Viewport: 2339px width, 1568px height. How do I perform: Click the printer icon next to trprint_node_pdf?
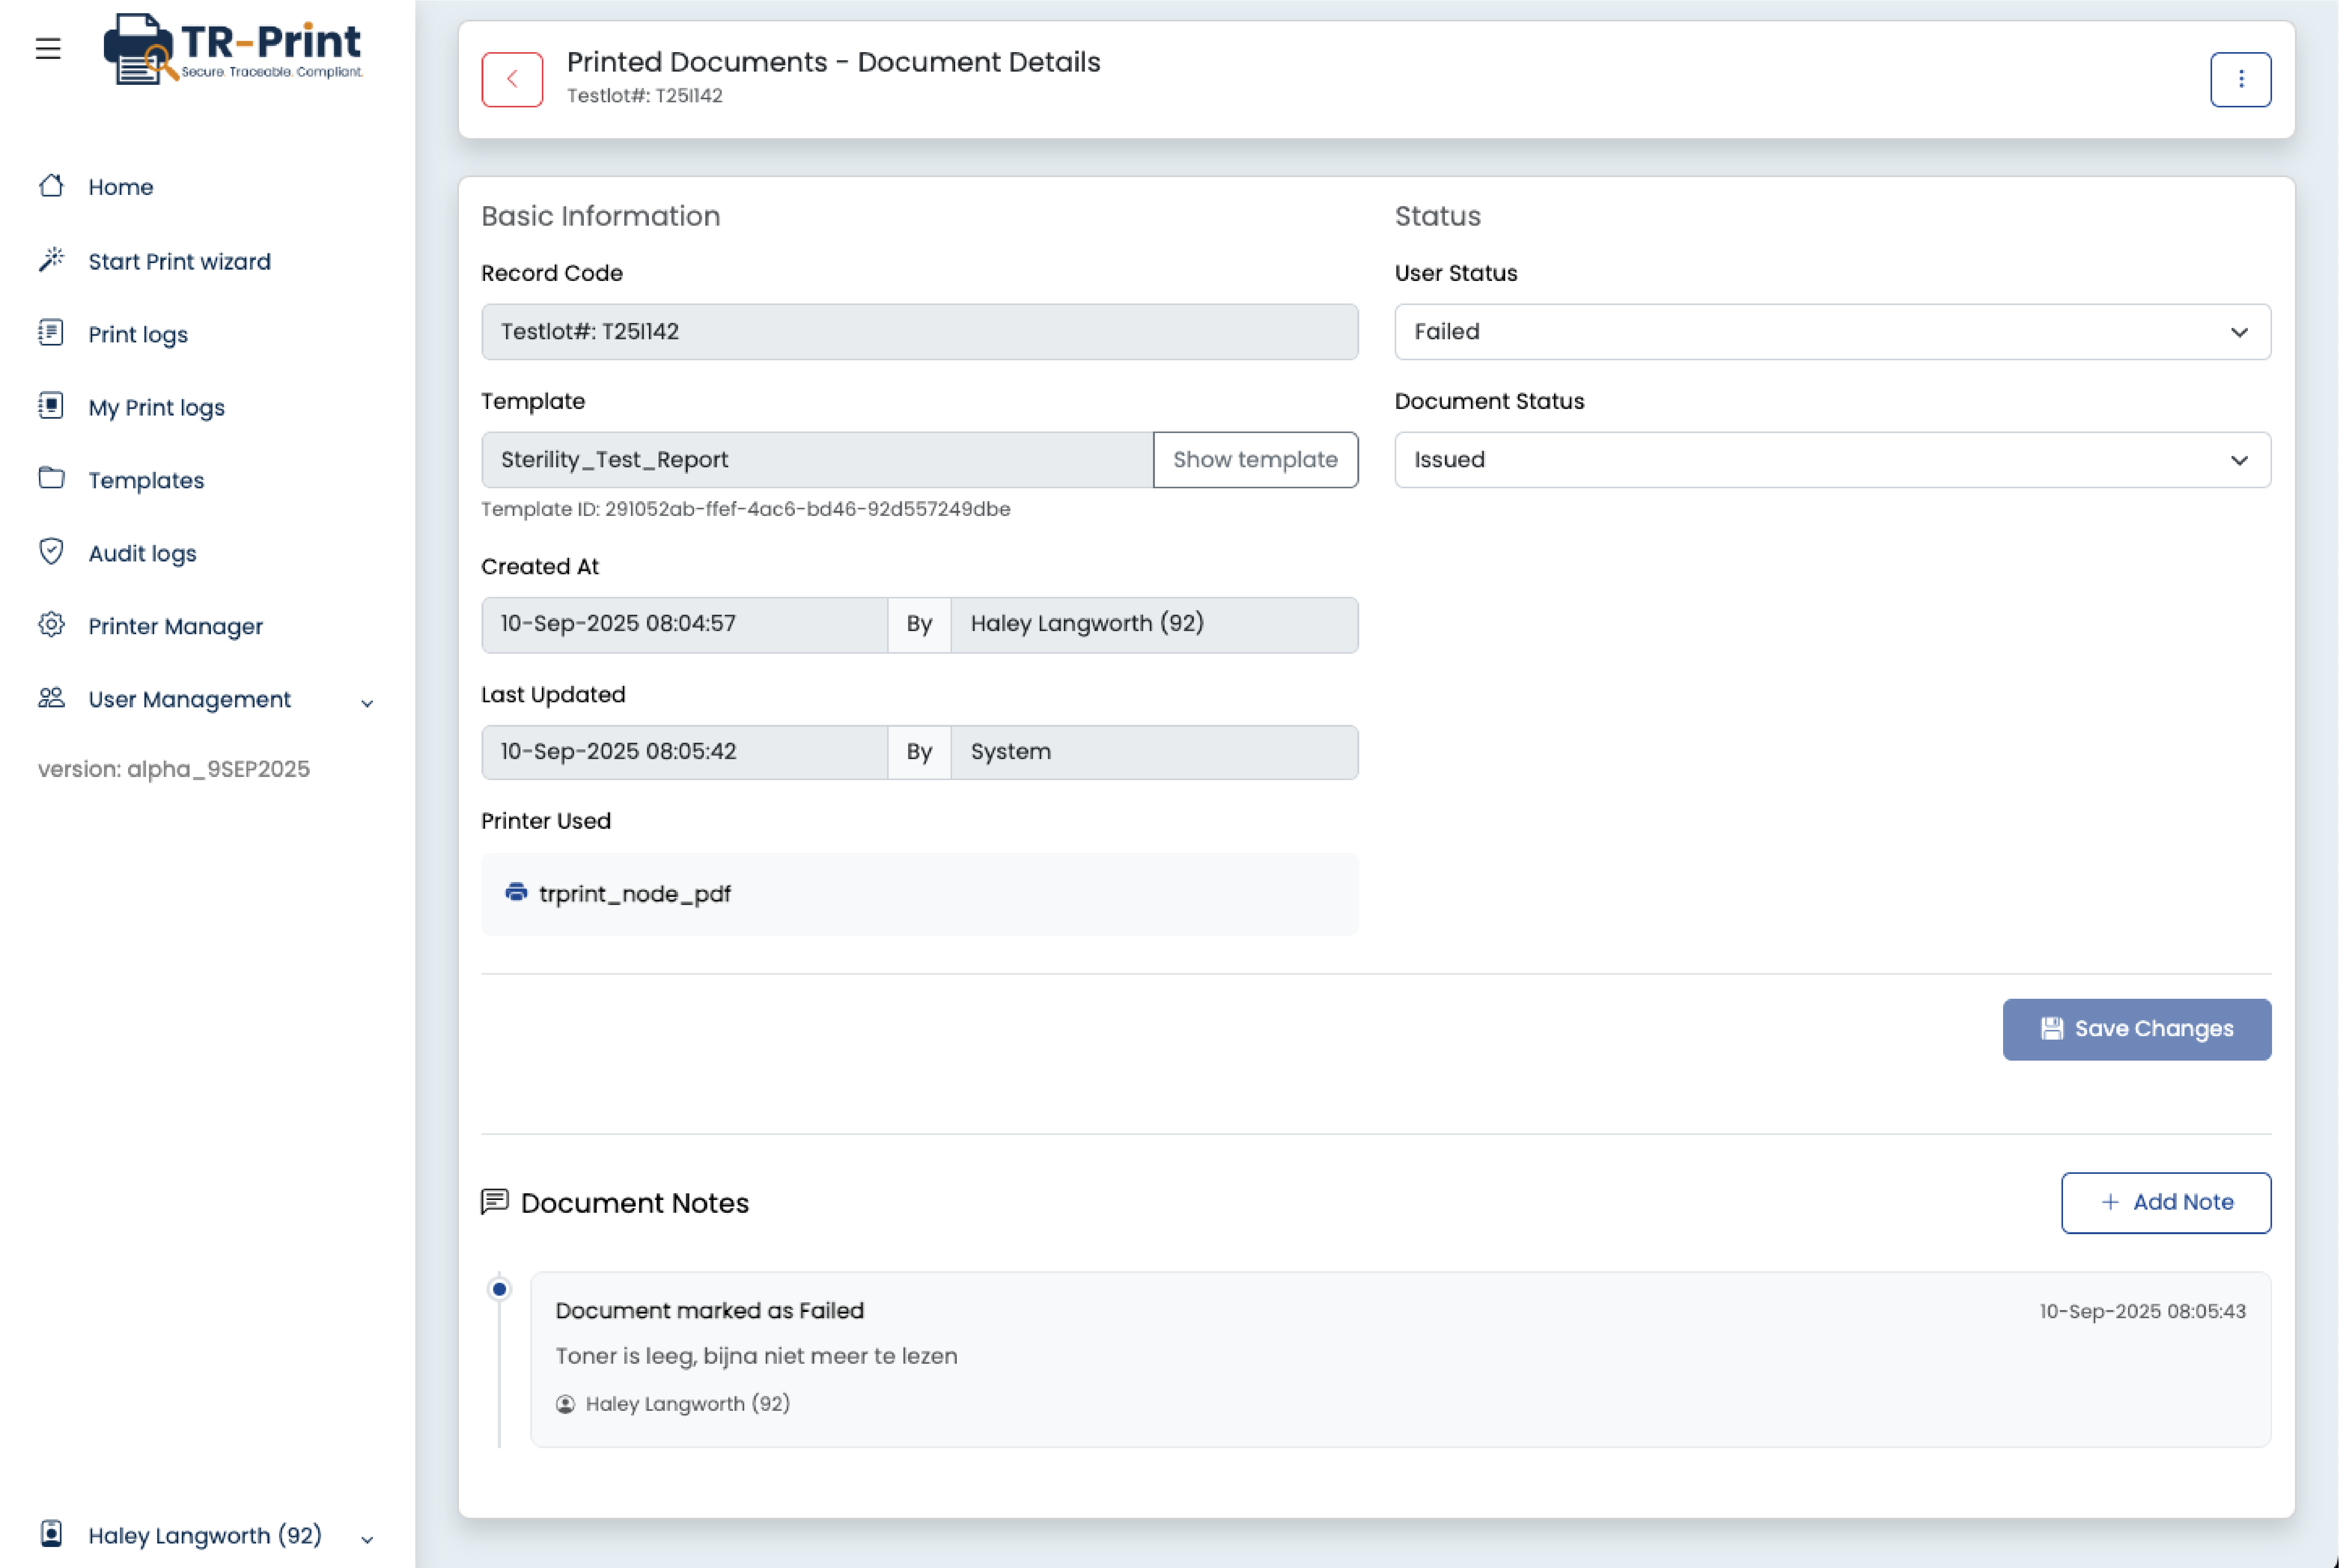click(x=516, y=893)
